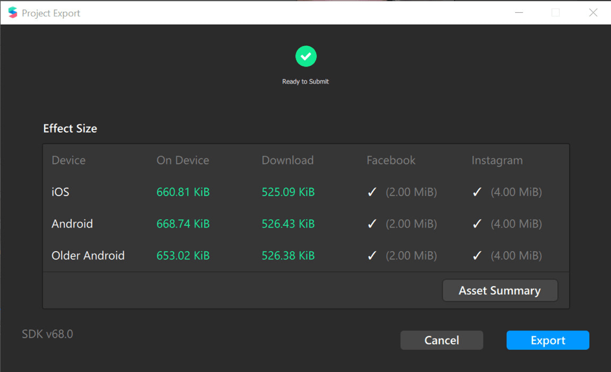Click the Android Facebook size checkmark
Screen dimensions: 611x372
[x=372, y=224]
